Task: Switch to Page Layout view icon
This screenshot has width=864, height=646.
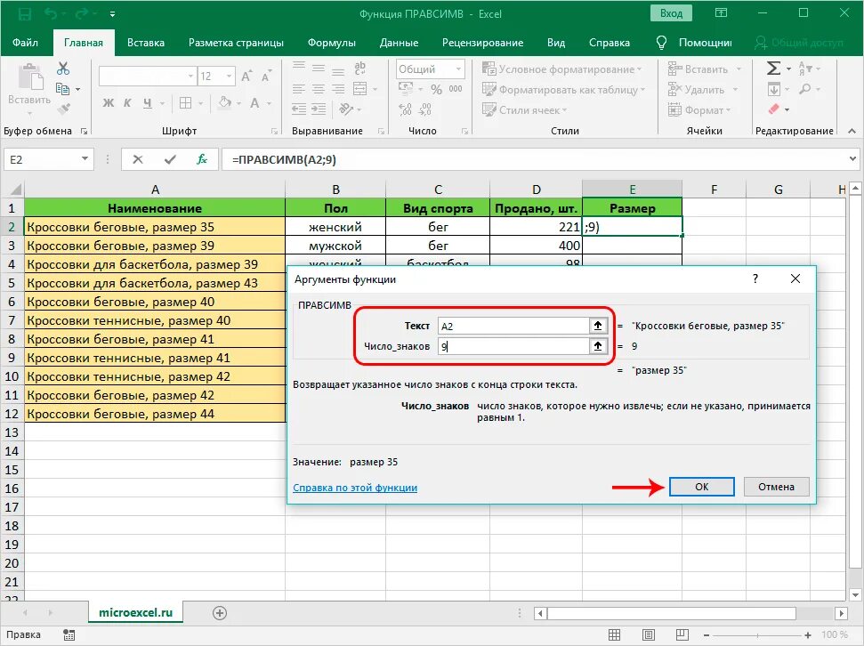Action: click(649, 635)
